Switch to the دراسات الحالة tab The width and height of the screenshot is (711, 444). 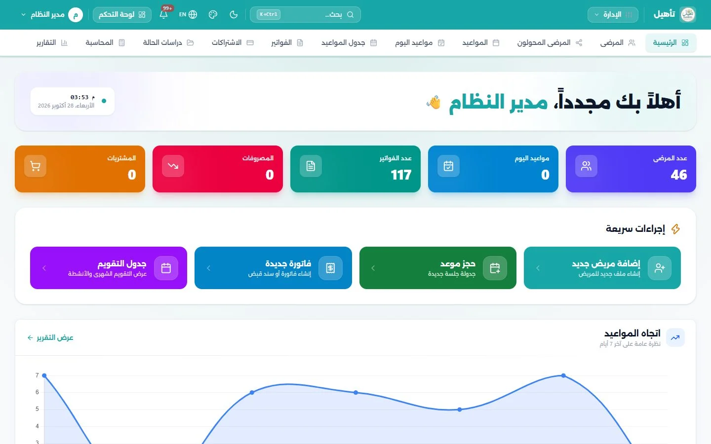tap(168, 43)
